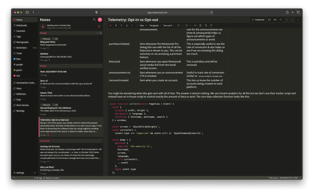Screen dimensions: 314x194
Task: Insert a link in the editor
Action: pos(195,25)
